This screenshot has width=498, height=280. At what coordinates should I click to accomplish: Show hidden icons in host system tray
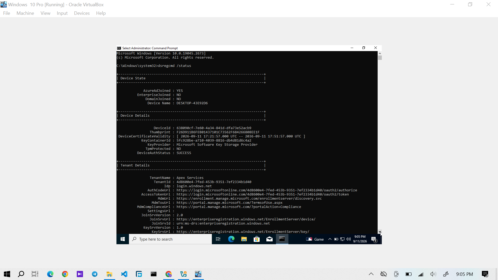coord(371,274)
